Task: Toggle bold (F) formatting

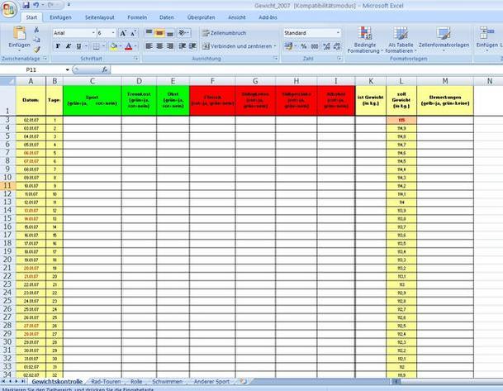Action: (58, 46)
